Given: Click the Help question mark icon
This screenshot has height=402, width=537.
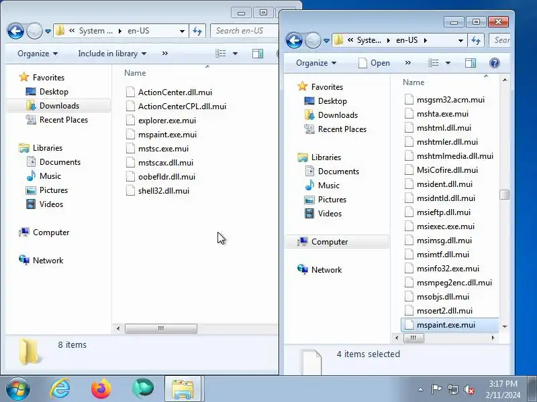Looking at the screenshot, I should 495,63.
